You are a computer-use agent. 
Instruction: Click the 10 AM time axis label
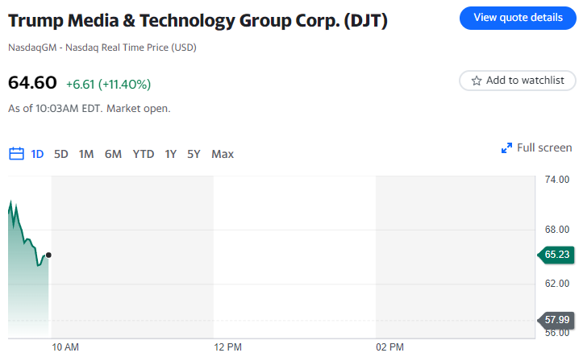[65, 347]
